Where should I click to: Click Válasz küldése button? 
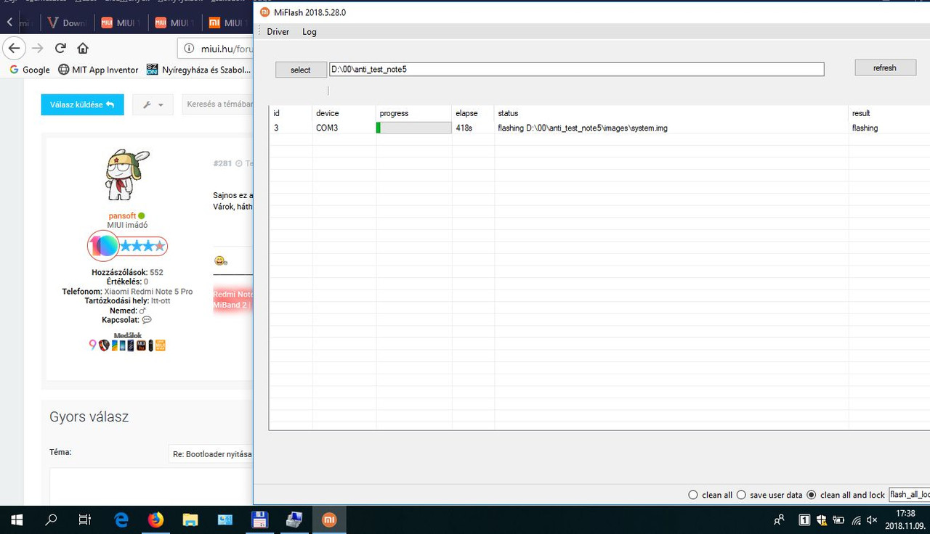(x=82, y=104)
